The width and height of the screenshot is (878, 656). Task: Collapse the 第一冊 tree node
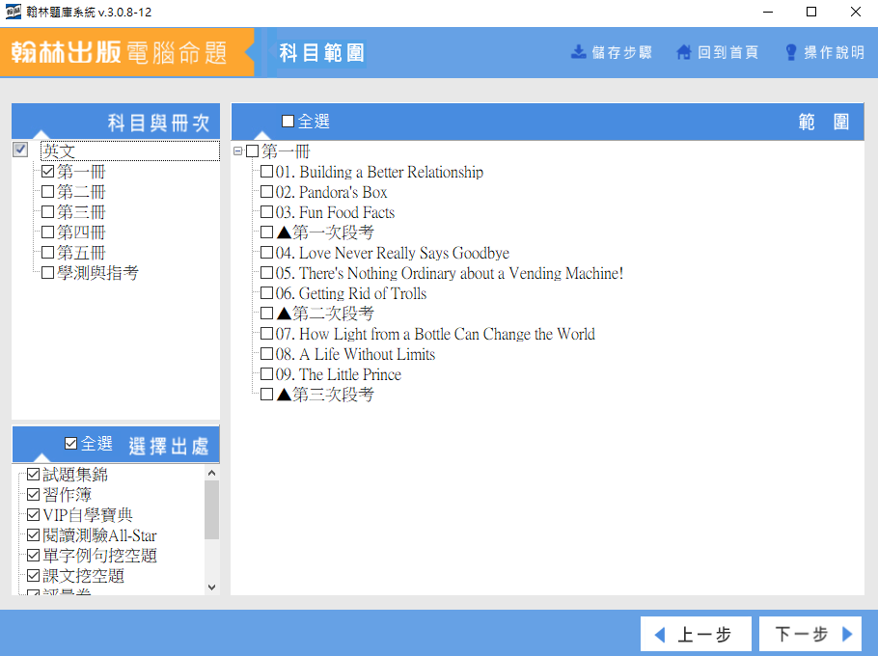click(x=238, y=151)
